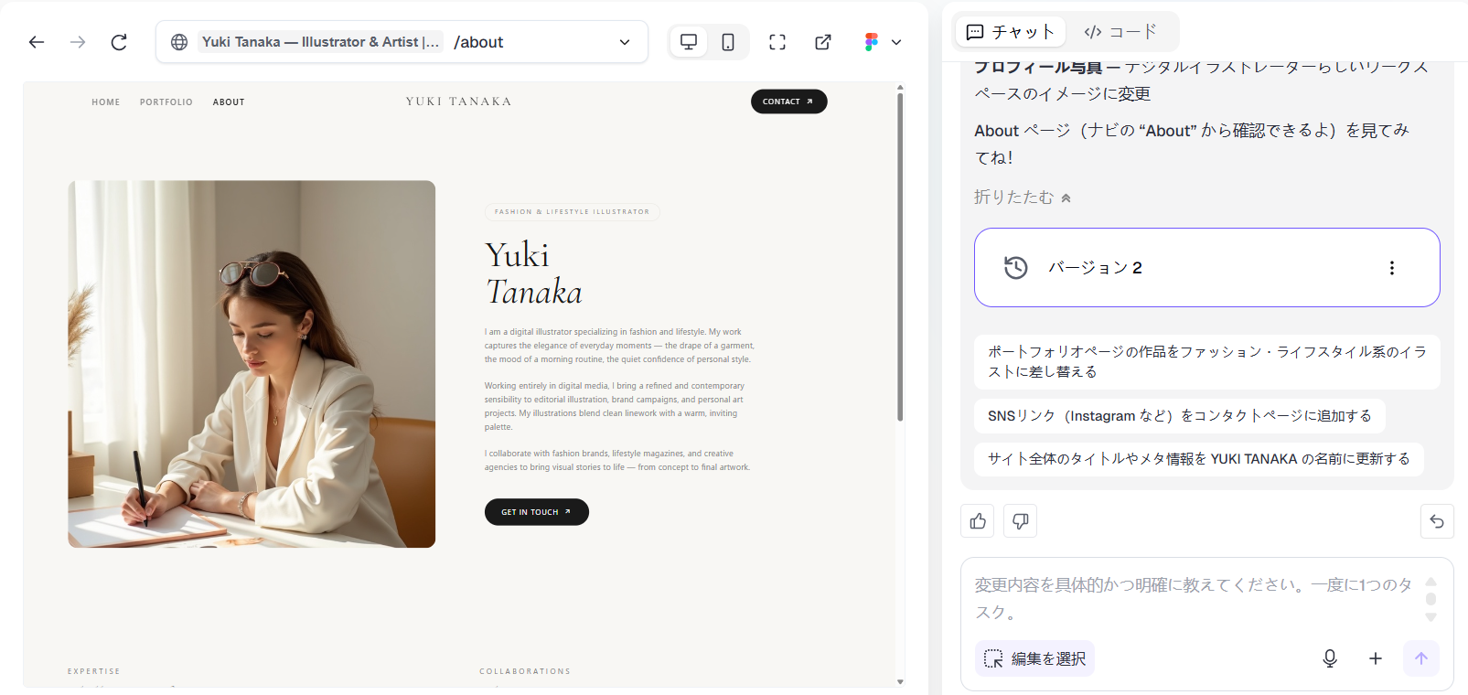The height and width of the screenshot is (695, 1468).
Task: Click the GET IN TOUCH button
Action: coord(537,512)
